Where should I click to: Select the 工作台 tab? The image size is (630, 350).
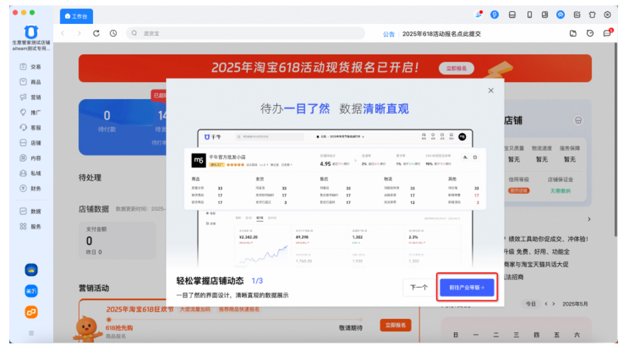click(x=76, y=16)
